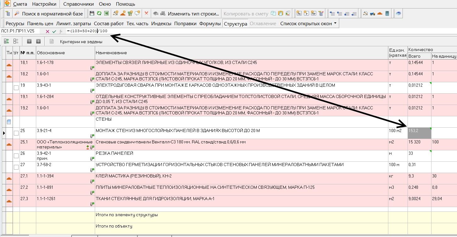Viewport: 457px width, 237px height.
Task: Tick the checkbox in row 25
Action: coord(16,133)
